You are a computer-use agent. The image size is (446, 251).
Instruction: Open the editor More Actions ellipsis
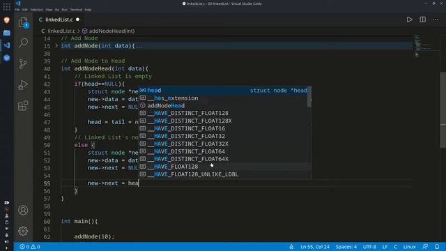(x=436, y=20)
